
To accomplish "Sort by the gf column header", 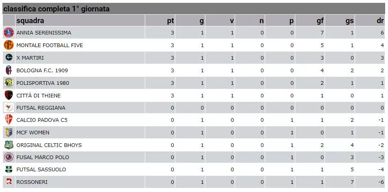I will (x=320, y=21).
